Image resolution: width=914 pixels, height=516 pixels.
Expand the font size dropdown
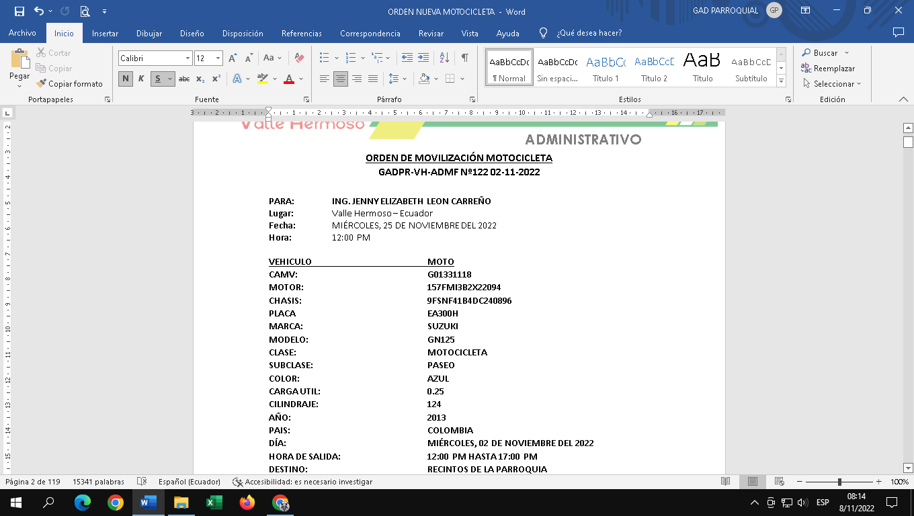218,58
